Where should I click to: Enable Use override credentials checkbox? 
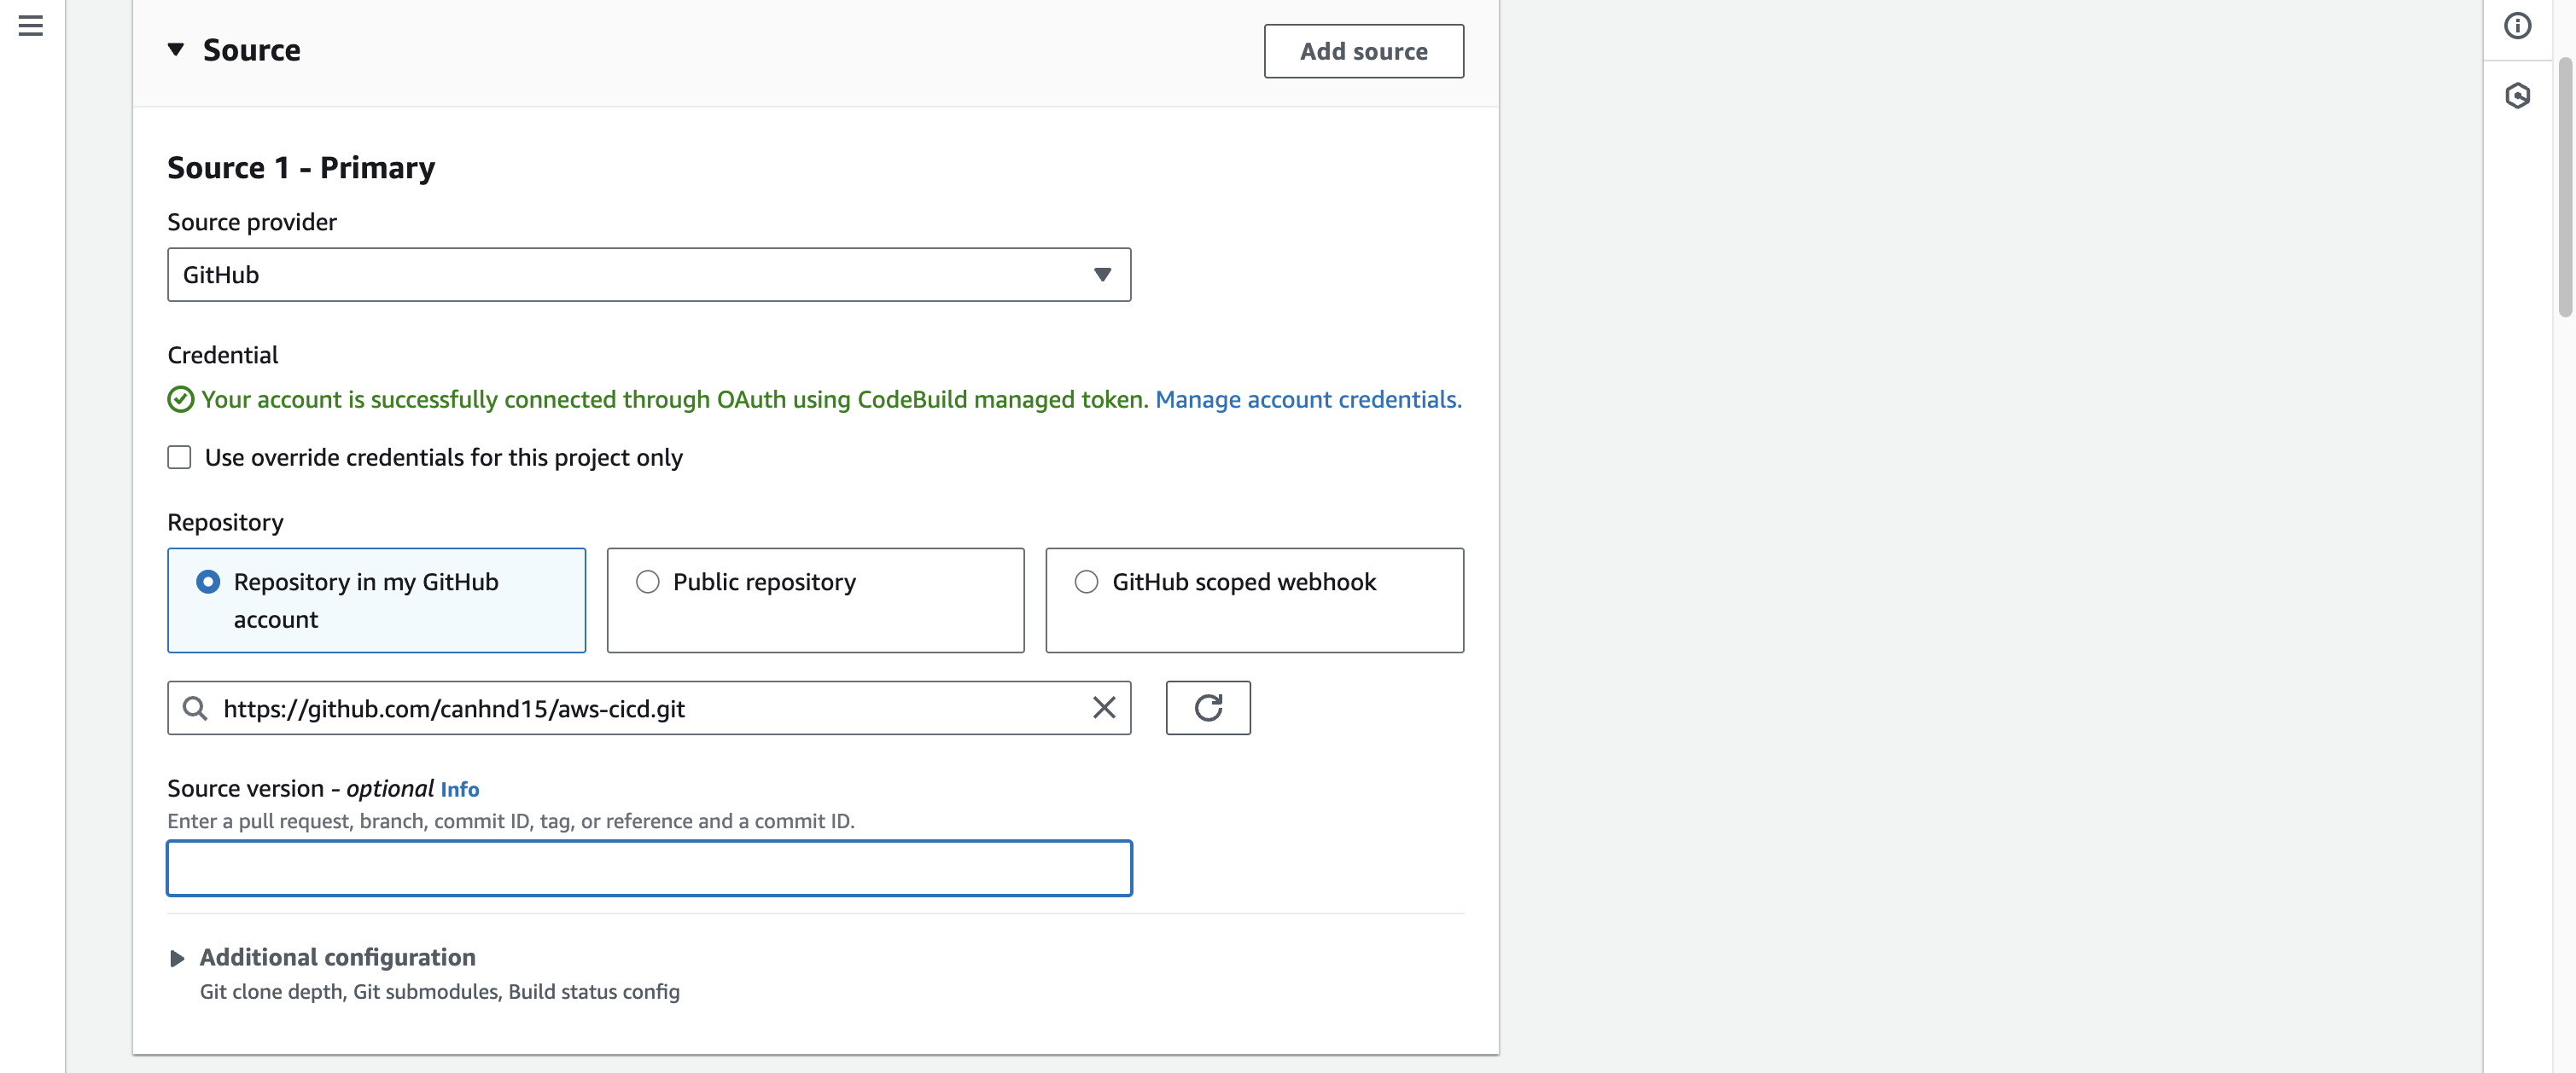click(179, 457)
